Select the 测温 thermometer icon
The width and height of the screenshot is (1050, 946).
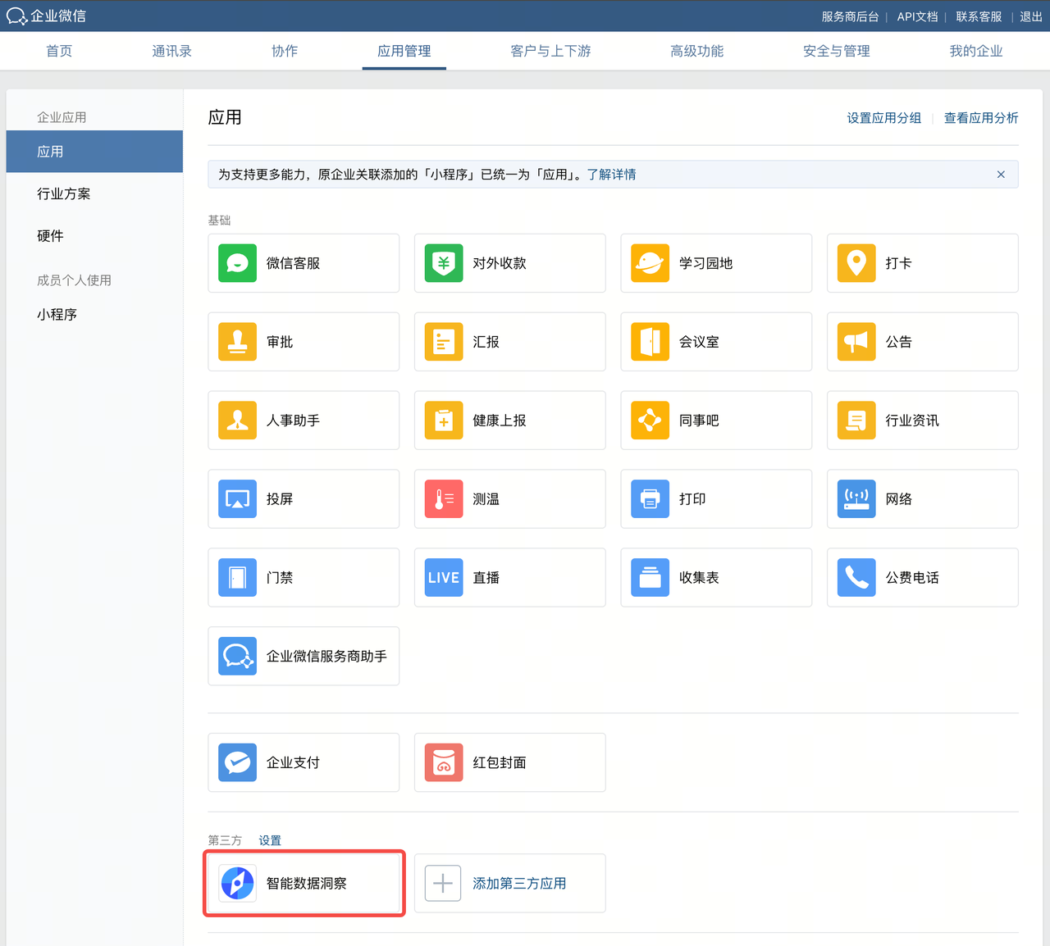[x=444, y=499]
